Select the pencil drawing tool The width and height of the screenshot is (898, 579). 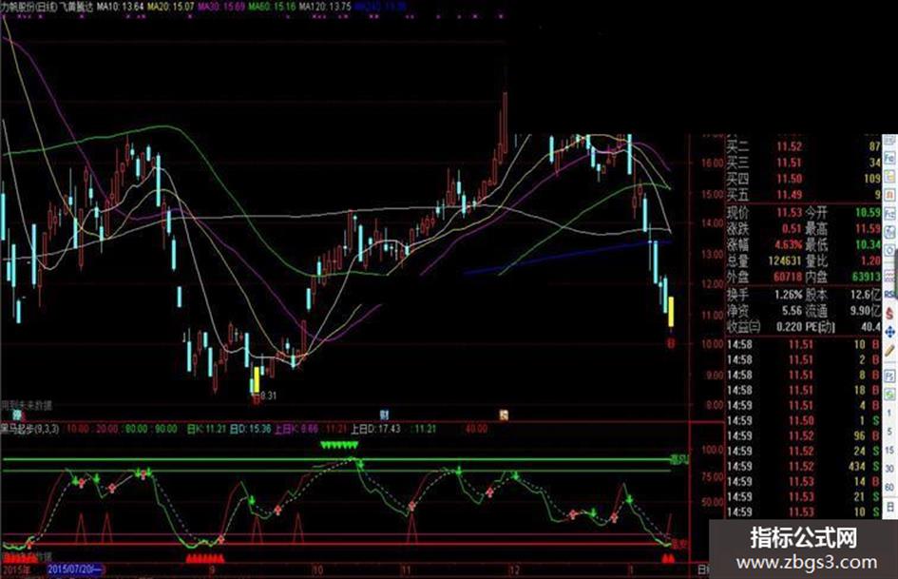click(890, 350)
